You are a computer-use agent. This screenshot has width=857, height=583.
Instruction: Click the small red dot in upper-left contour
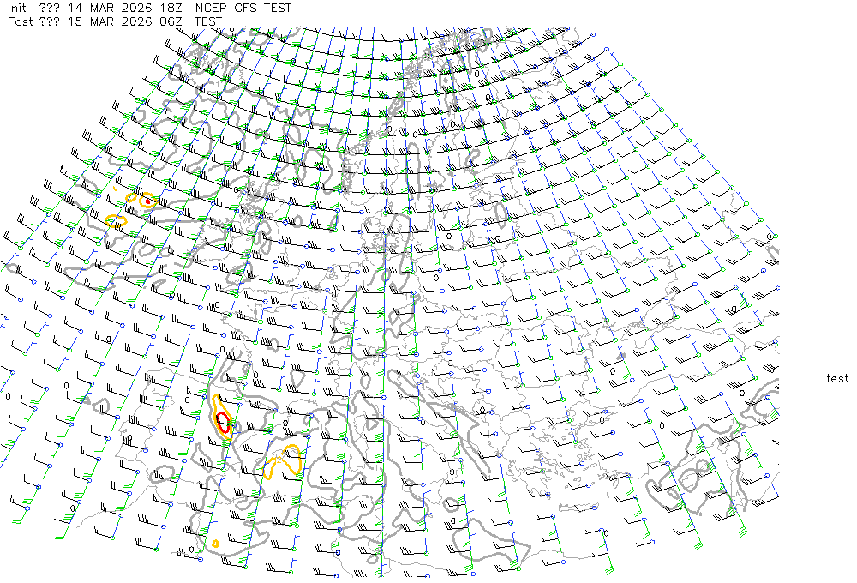148,201
